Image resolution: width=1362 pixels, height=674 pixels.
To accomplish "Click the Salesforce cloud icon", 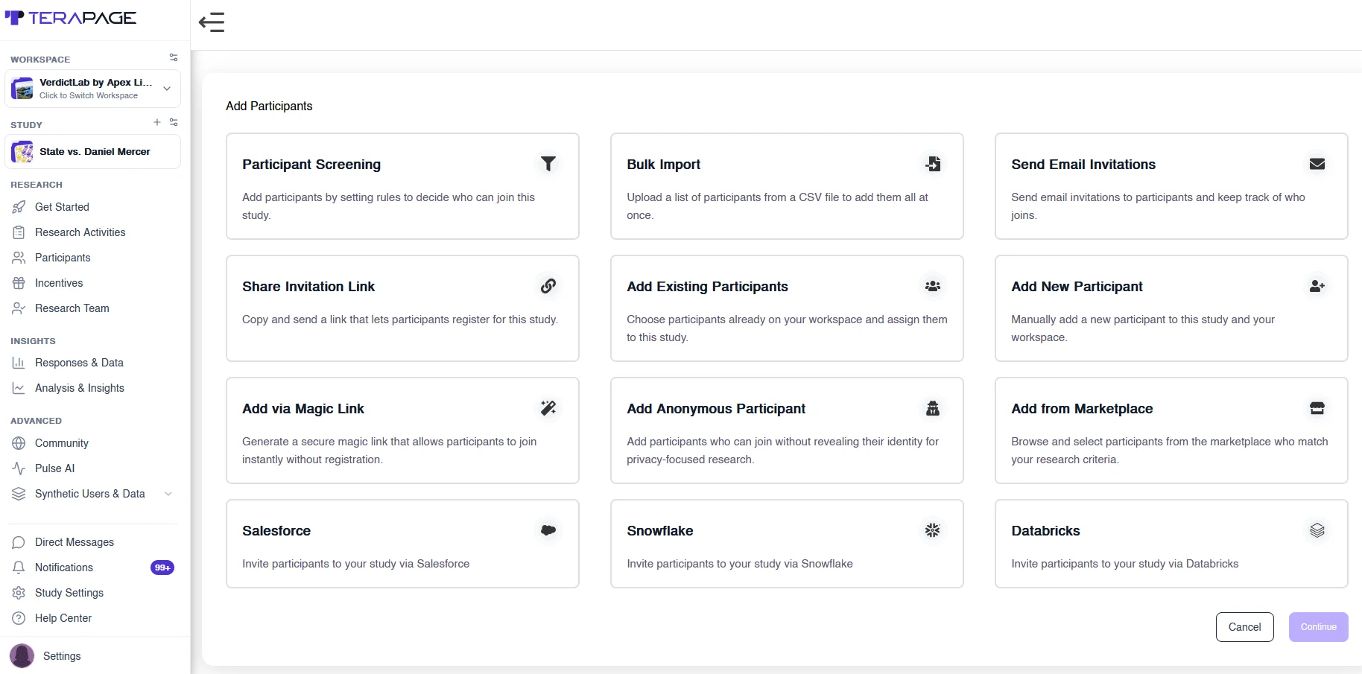I will pyautogui.click(x=548, y=530).
